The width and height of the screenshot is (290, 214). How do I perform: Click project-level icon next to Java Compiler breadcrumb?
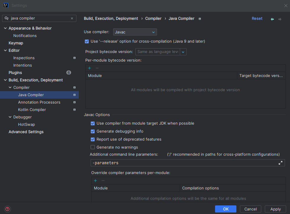click(x=200, y=19)
